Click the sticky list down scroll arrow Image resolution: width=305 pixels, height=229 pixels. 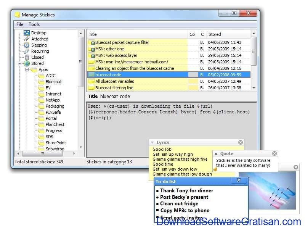(x=254, y=88)
